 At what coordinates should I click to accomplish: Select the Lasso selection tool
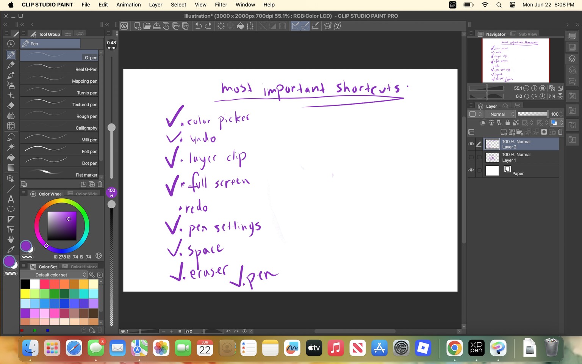[11, 136]
